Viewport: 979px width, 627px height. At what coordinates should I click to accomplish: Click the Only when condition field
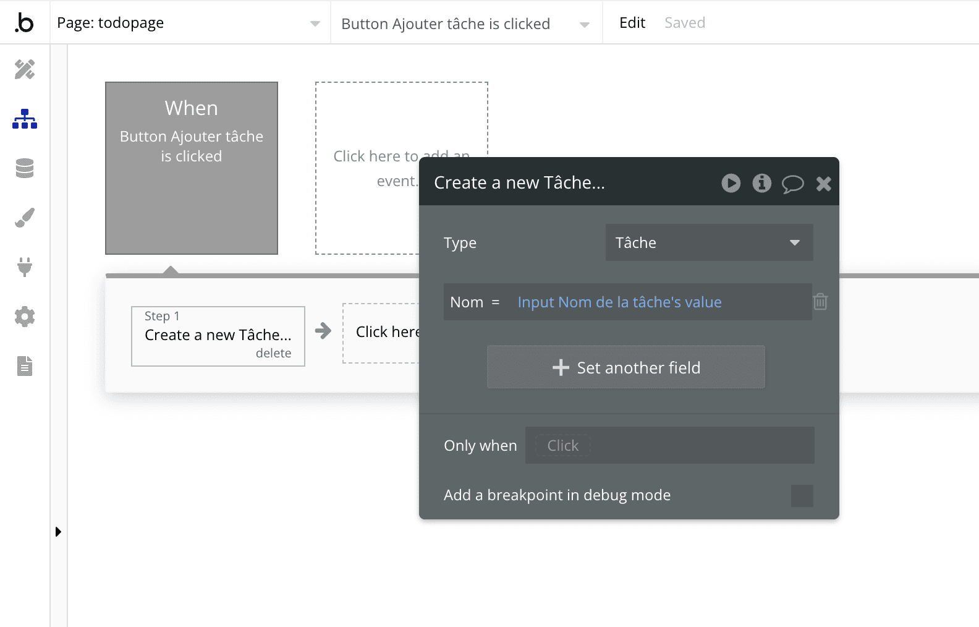coord(670,445)
